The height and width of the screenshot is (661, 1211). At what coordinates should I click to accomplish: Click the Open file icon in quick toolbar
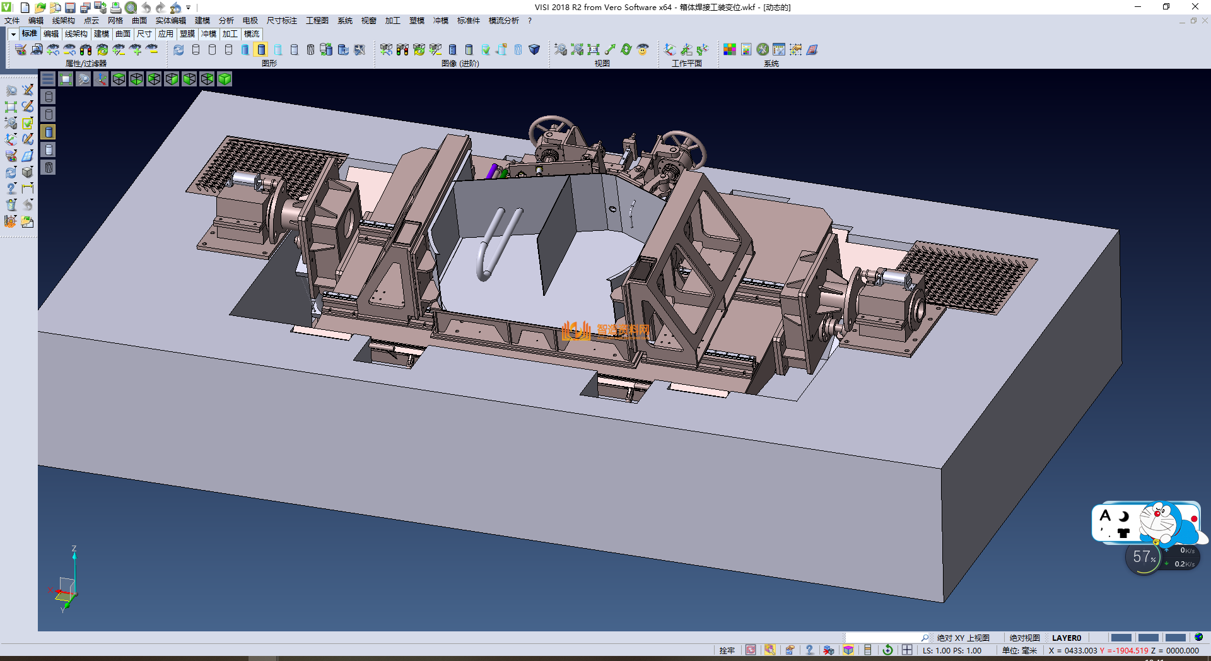click(x=40, y=8)
